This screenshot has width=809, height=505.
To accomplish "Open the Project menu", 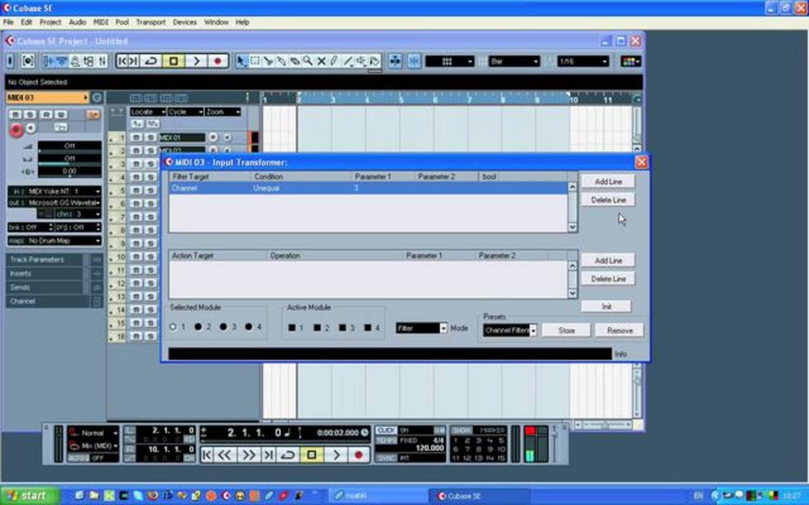I will pos(51,22).
